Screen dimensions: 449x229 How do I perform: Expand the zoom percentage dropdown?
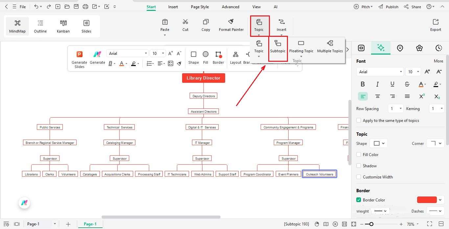(x=417, y=224)
